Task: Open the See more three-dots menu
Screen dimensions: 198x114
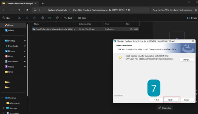Action: pyautogui.click(x=95, y=18)
